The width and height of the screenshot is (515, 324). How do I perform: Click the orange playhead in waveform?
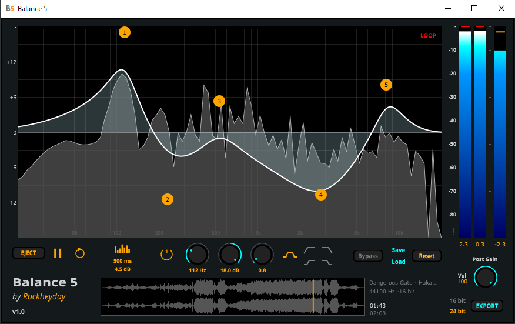[x=313, y=295]
